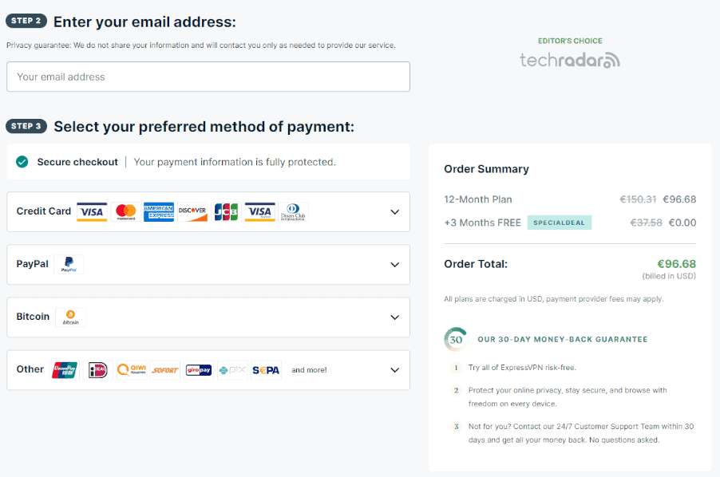This screenshot has height=477, width=720.
Task: Click the SEPA payment icon
Action: click(266, 370)
